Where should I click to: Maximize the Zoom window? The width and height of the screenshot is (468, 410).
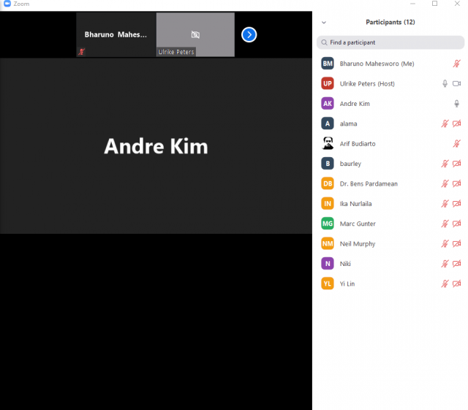[435, 4]
